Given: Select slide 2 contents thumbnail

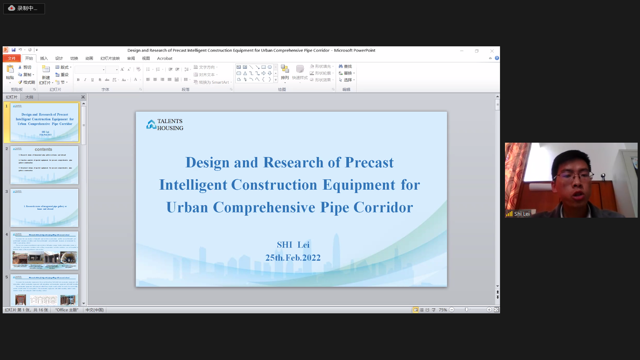Looking at the screenshot, I should coord(44,165).
